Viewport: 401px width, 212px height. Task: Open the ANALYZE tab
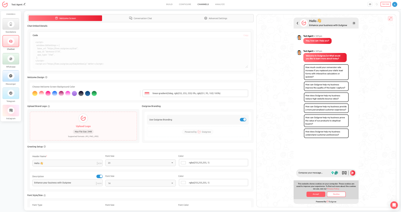pyautogui.click(x=220, y=4)
